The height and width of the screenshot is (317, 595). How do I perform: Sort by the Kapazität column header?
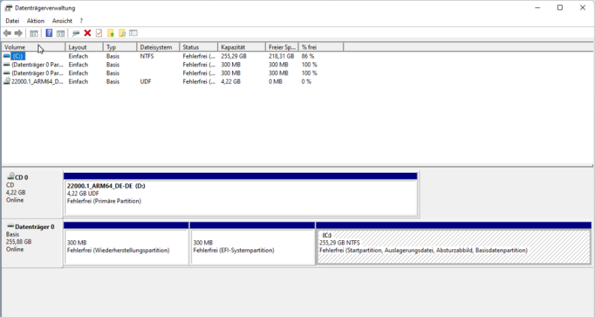tap(242, 47)
